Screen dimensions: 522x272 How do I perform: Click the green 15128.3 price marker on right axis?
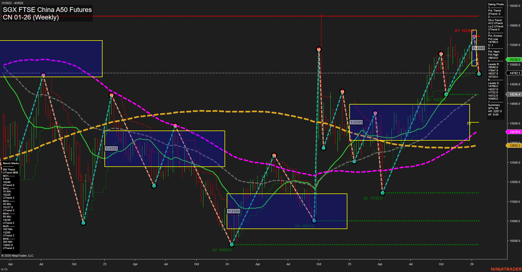click(x=514, y=59)
